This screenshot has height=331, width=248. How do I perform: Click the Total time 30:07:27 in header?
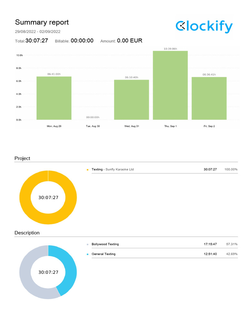(37, 40)
